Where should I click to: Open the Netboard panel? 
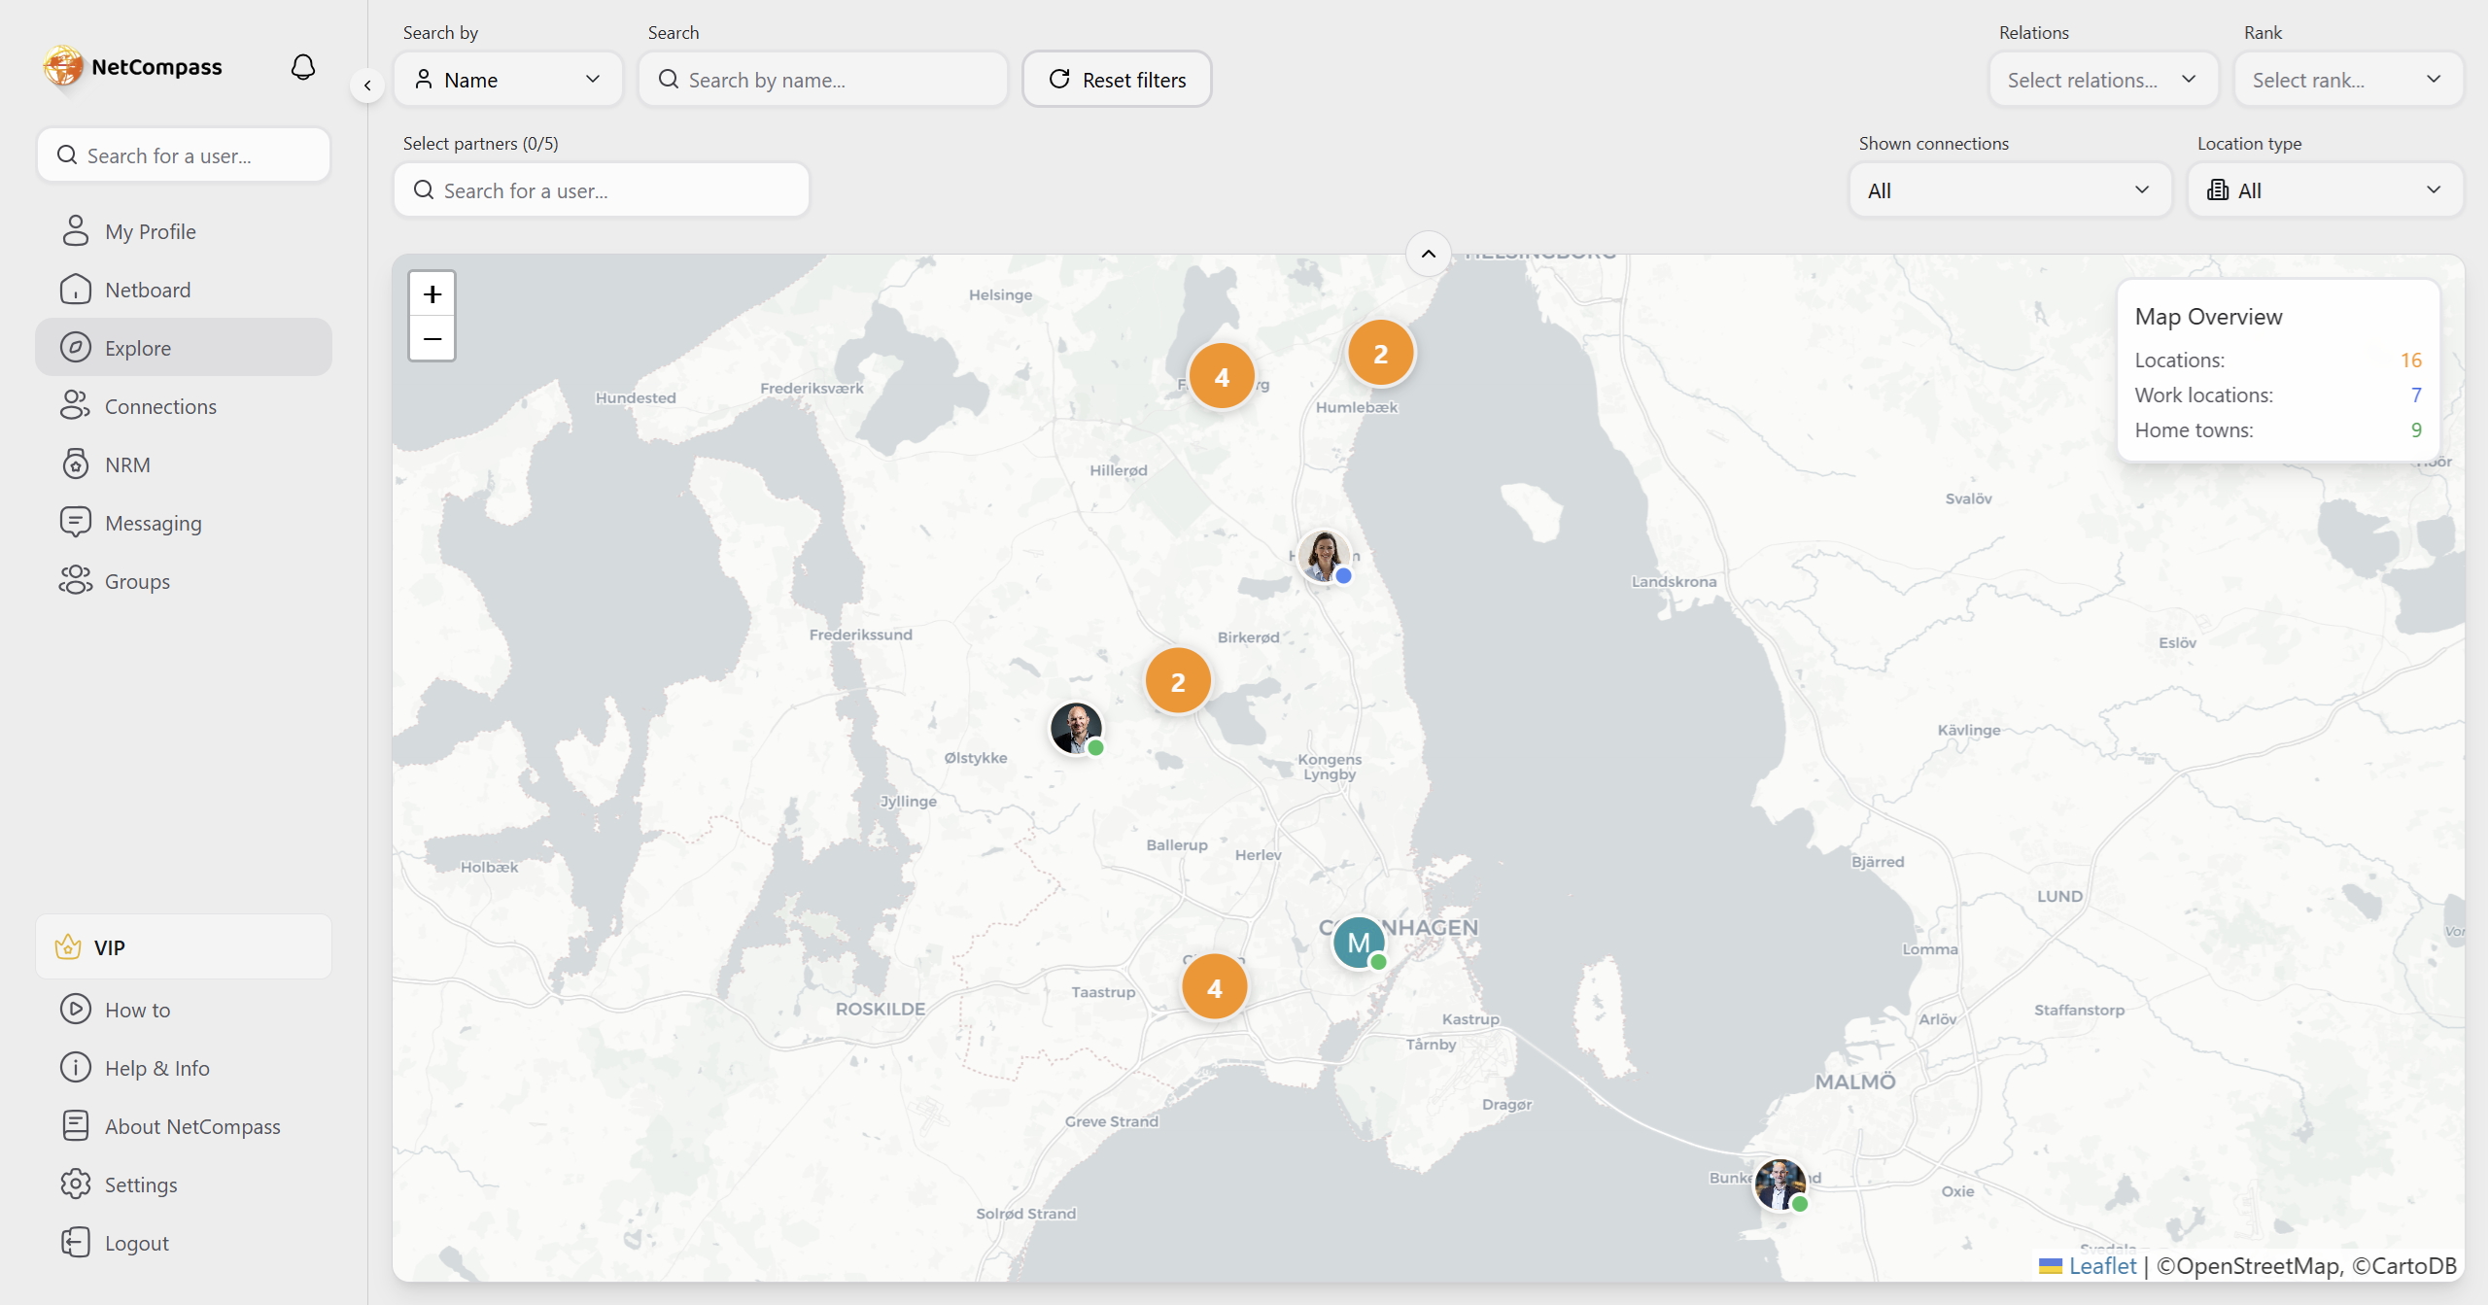(149, 289)
